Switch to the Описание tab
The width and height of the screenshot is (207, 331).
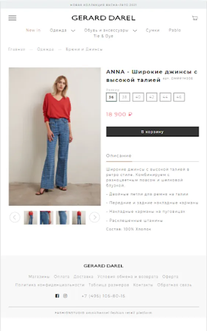(119, 156)
